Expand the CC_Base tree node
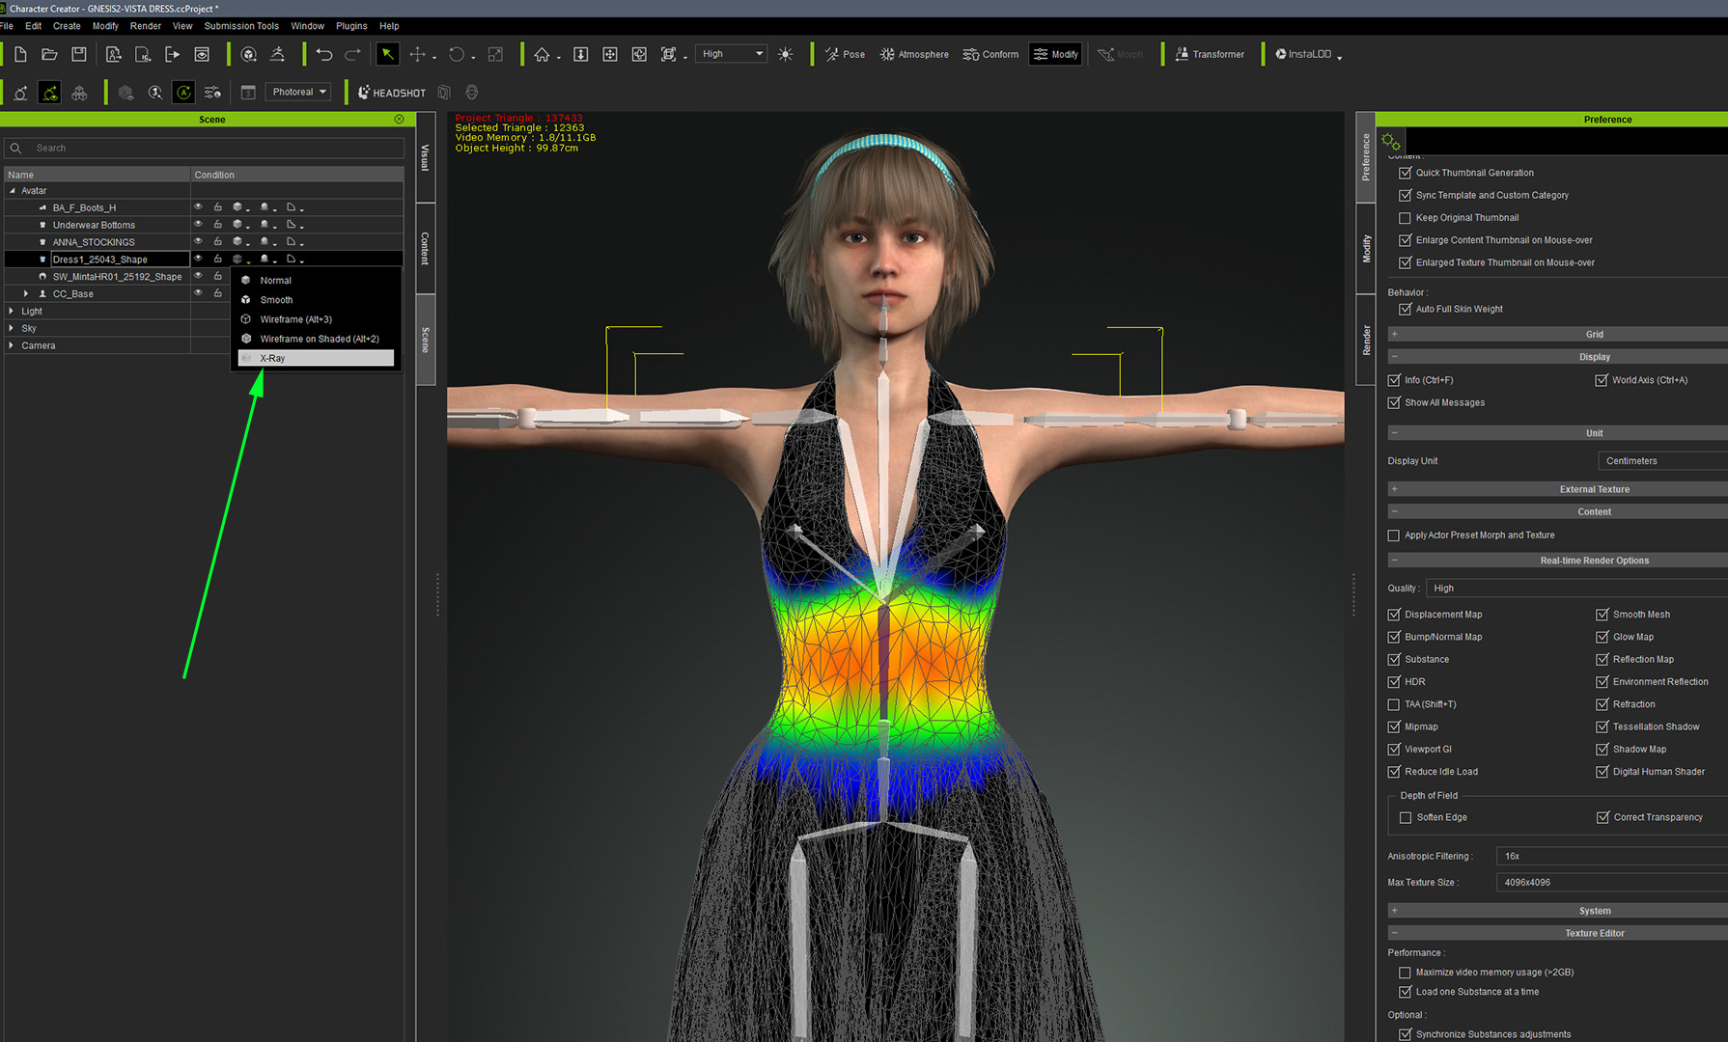Viewport: 1728px width, 1042px height. [26, 293]
